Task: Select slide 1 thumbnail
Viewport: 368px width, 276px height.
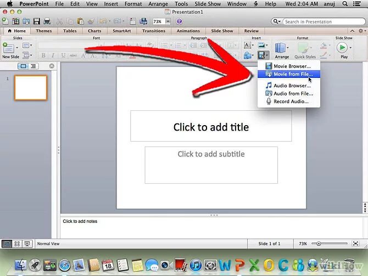Action: (31, 88)
